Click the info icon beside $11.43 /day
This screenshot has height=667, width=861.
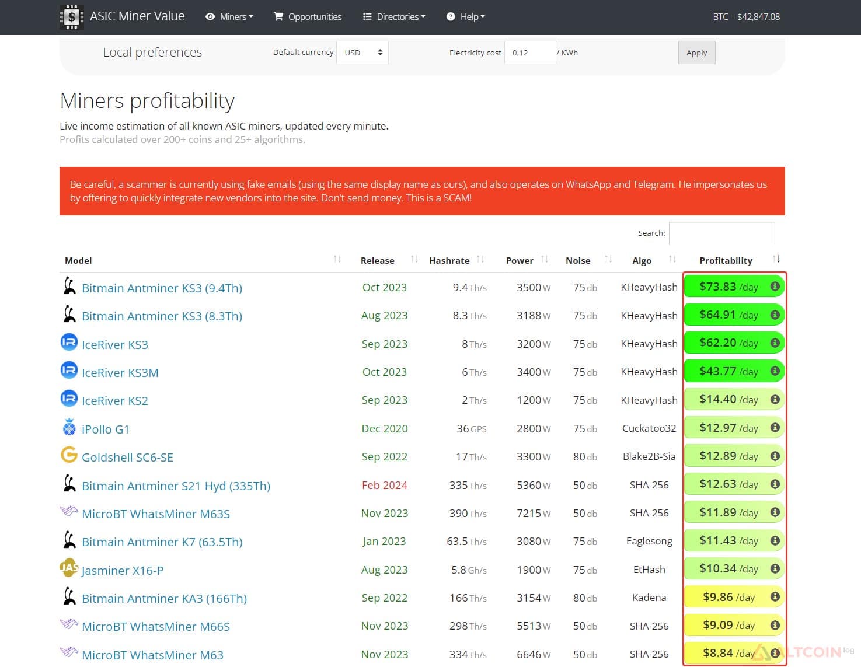click(x=775, y=540)
